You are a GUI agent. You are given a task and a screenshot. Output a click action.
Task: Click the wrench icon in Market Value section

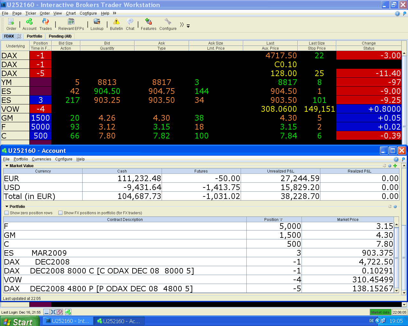tap(384, 166)
